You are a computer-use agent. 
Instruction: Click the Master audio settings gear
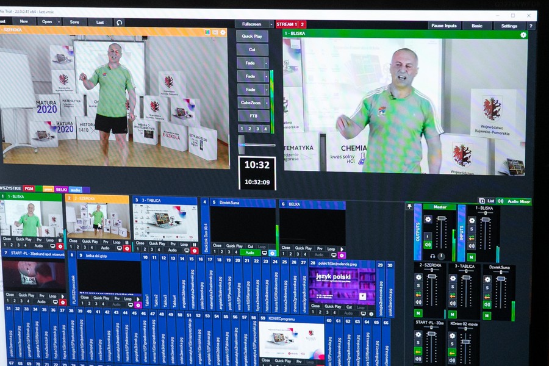428,220
